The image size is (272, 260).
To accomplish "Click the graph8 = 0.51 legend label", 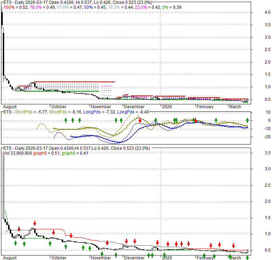I will 46,153.
